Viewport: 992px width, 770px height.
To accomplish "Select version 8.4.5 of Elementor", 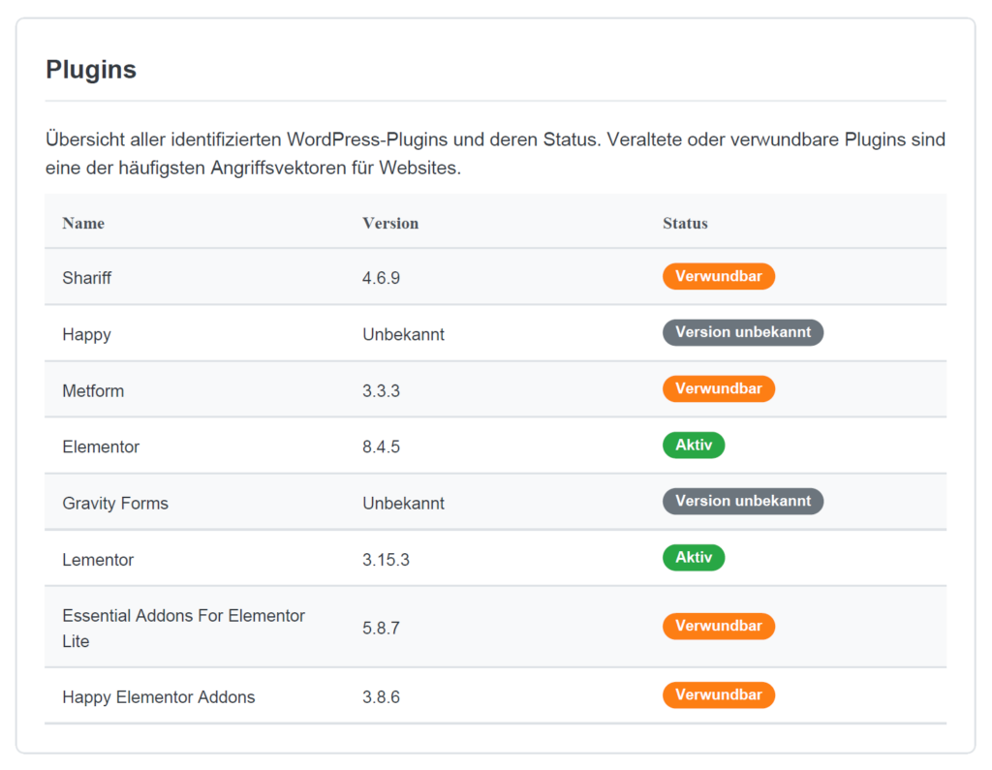I will pos(381,447).
